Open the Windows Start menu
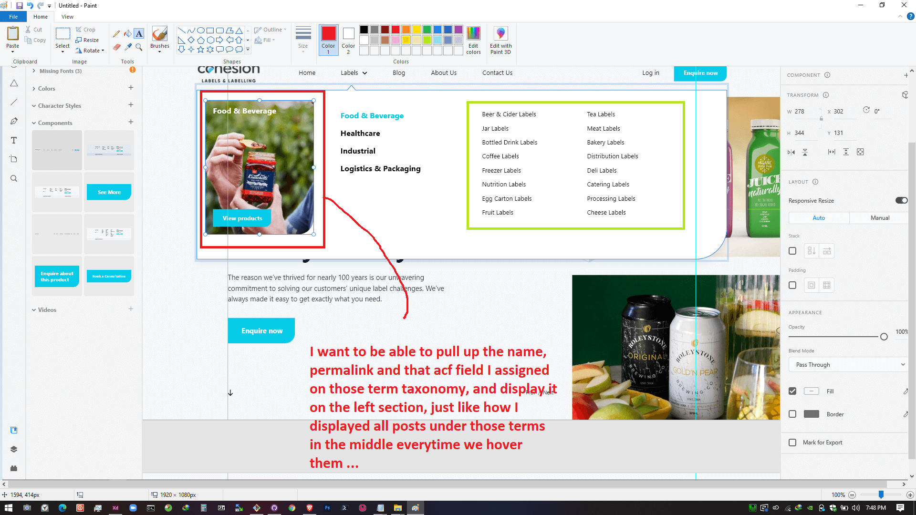 pos(9,508)
